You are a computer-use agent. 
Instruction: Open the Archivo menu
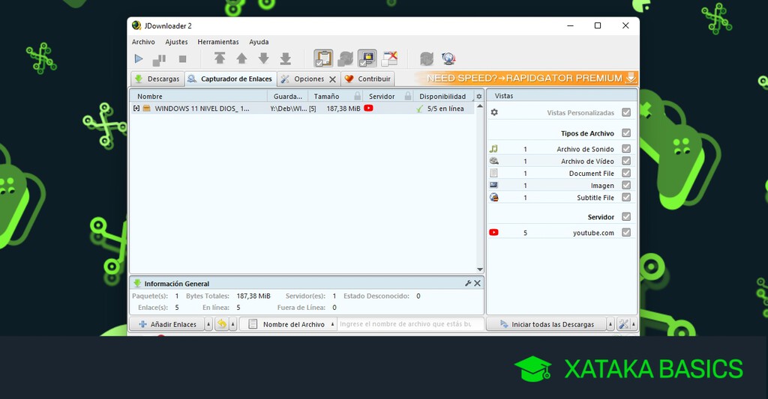pyautogui.click(x=143, y=42)
